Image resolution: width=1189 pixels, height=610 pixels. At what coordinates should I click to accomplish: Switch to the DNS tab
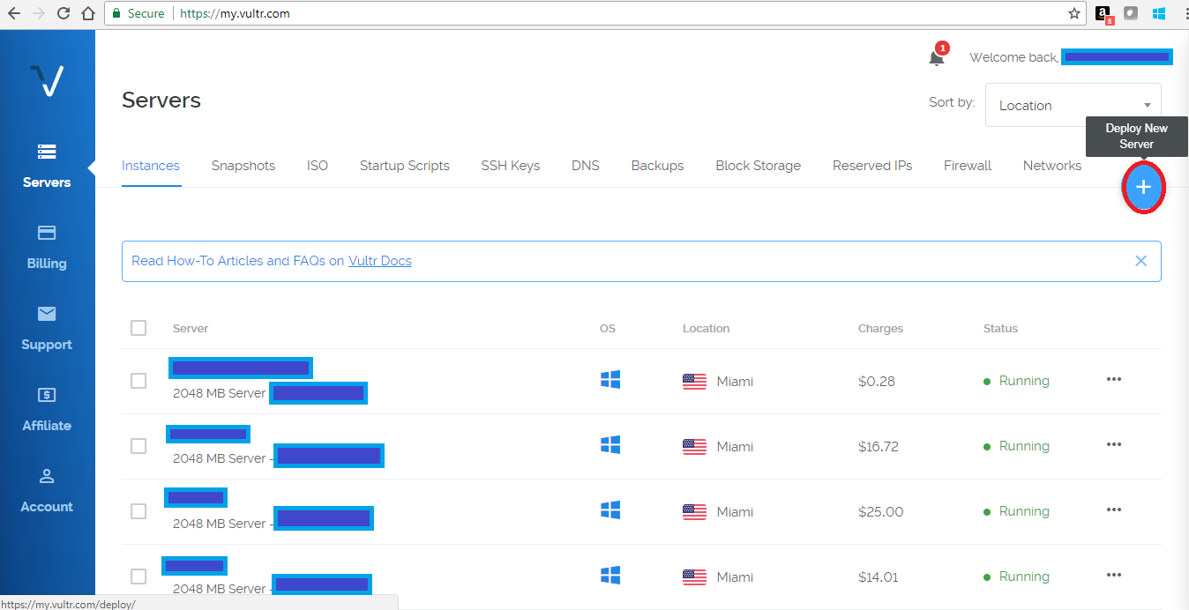click(x=586, y=166)
